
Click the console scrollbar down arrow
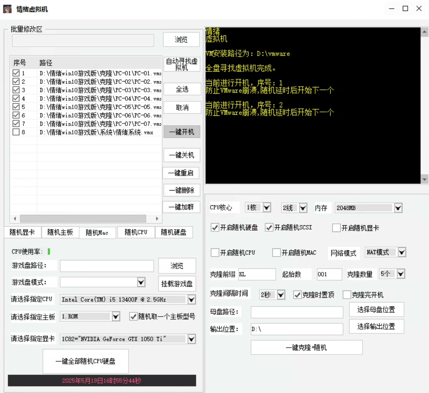[x=424, y=179]
